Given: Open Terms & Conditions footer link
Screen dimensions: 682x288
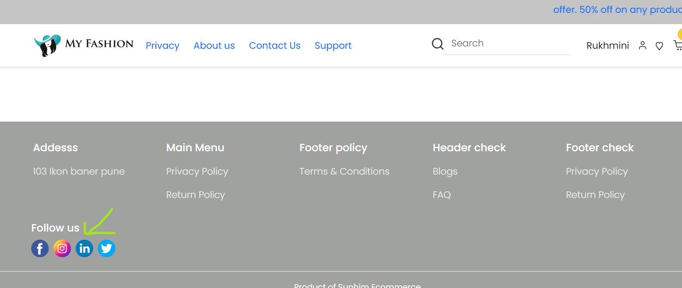Looking at the screenshot, I should pos(345,171).
